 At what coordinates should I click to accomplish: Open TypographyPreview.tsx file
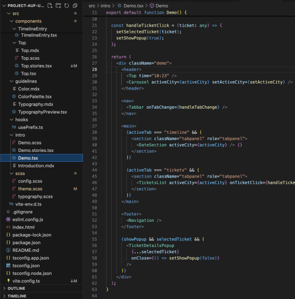42,112
